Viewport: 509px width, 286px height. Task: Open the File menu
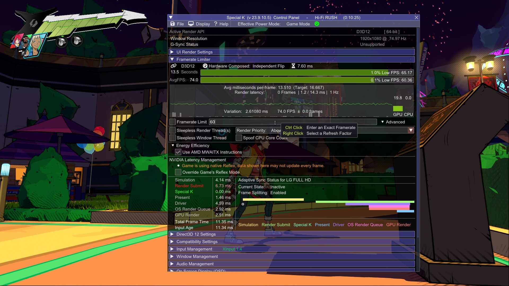[x=181, y=24]
